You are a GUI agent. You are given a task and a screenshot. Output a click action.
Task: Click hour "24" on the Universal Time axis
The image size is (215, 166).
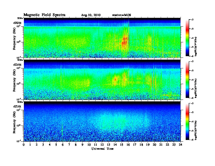pyautogui.click(x=181, y=145)
